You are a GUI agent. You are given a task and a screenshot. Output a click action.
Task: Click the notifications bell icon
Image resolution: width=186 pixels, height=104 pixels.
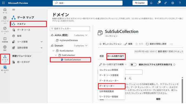pos(151,3)
